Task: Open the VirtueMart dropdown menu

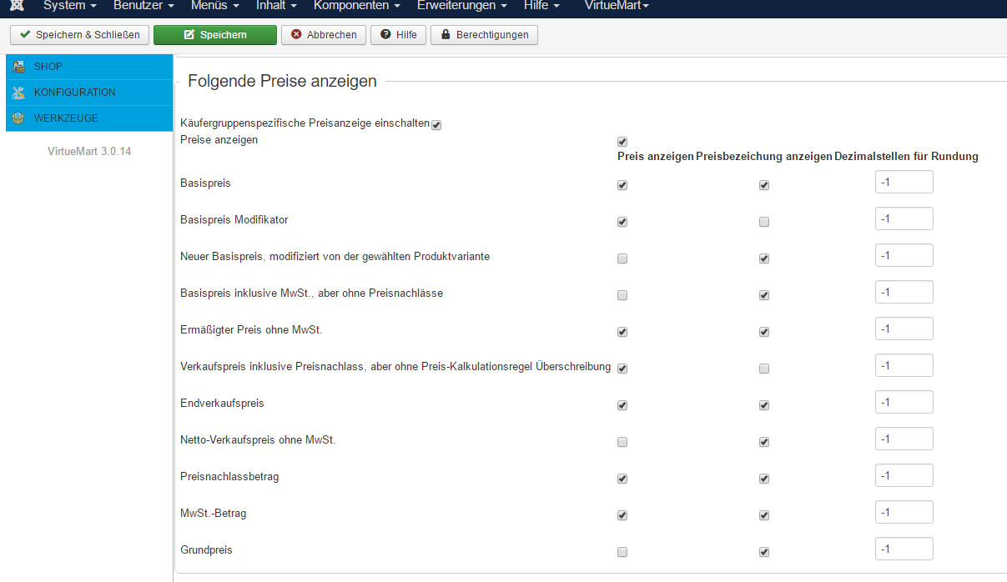Action: click(616, 6)
